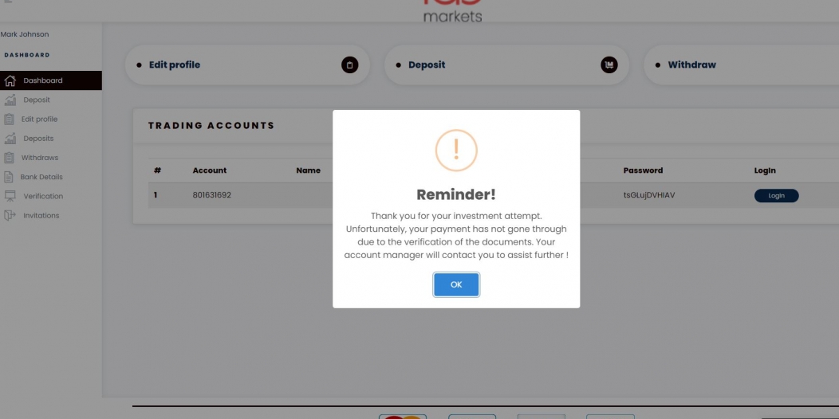Click the Invitations exit-door icon
The width and height of the screenshot is (839, 419).
click(10, 215)
